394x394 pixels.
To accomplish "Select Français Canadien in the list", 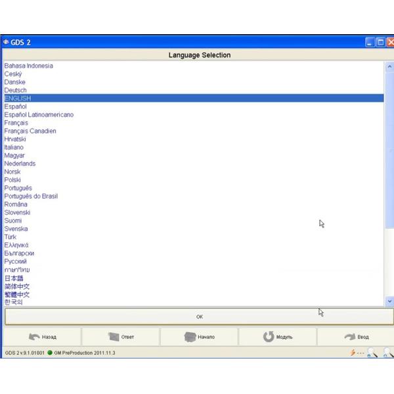I will tap(30, 131).
